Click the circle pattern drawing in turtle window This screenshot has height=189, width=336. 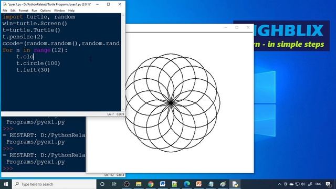pyautogui.click(x=172, y=103)
